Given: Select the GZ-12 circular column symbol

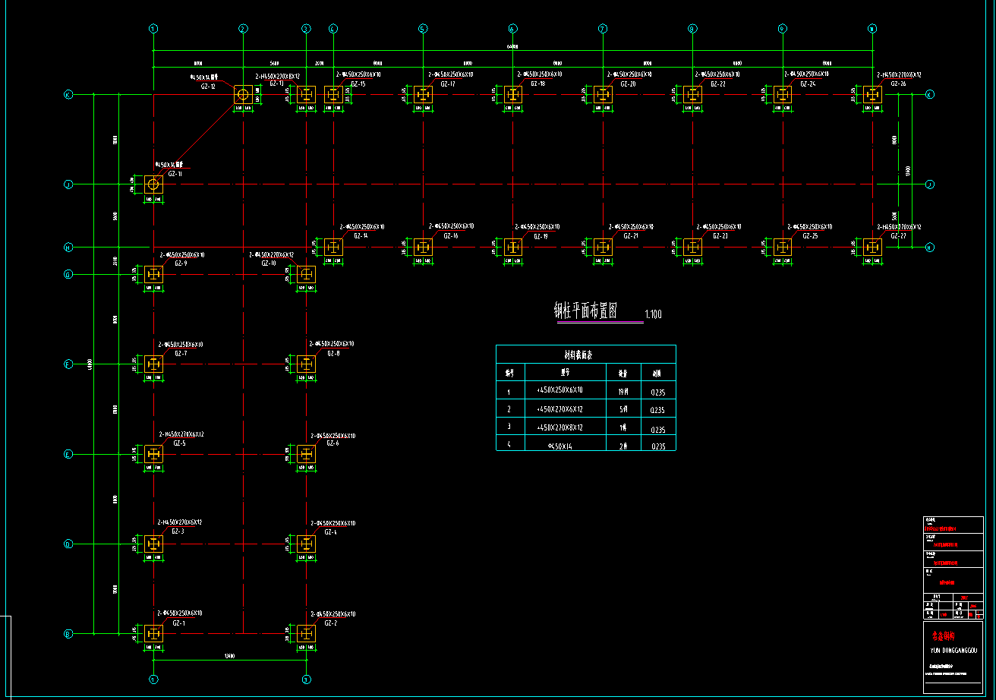Looking at the screenshot, I should pyautogui.click(x=243, y=95).
